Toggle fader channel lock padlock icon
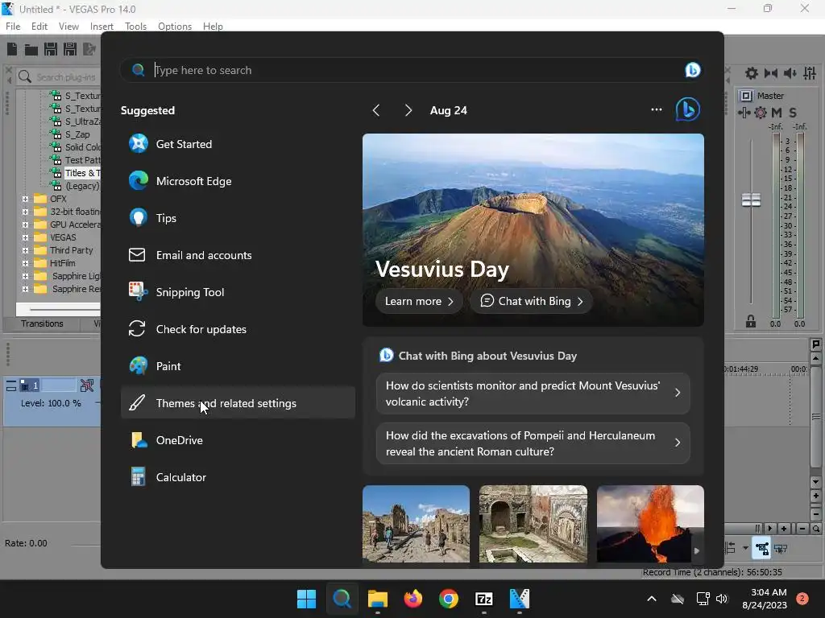The width and height of the screenshot is (825, 618). pos(750,322)
